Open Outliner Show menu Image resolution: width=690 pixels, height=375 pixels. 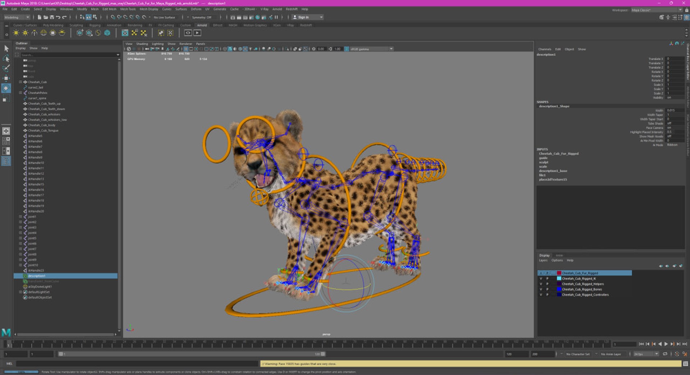pos(33,48)
